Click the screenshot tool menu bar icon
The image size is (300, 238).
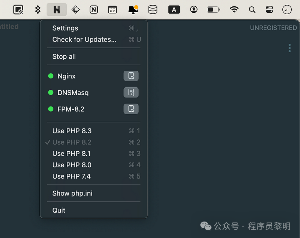click(18, 10)
